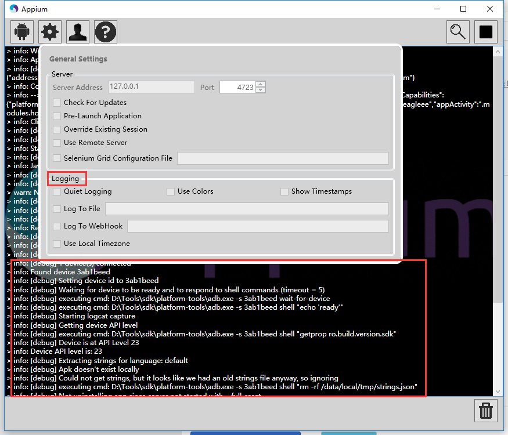Enable Override Existing Session
Viewport: 508px width, 435px height.
pos(57,129)
